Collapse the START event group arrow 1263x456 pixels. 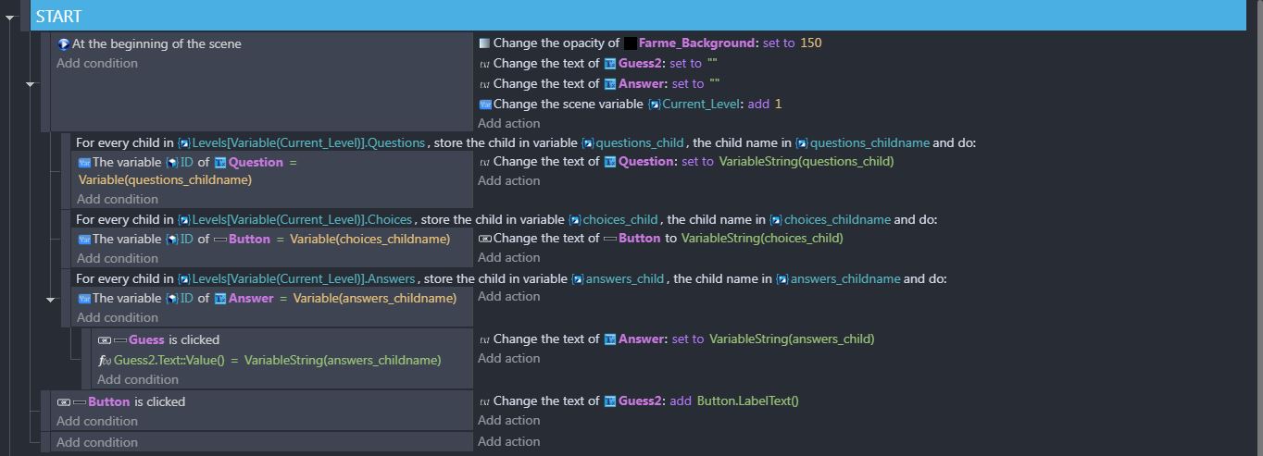coord(10,17)
